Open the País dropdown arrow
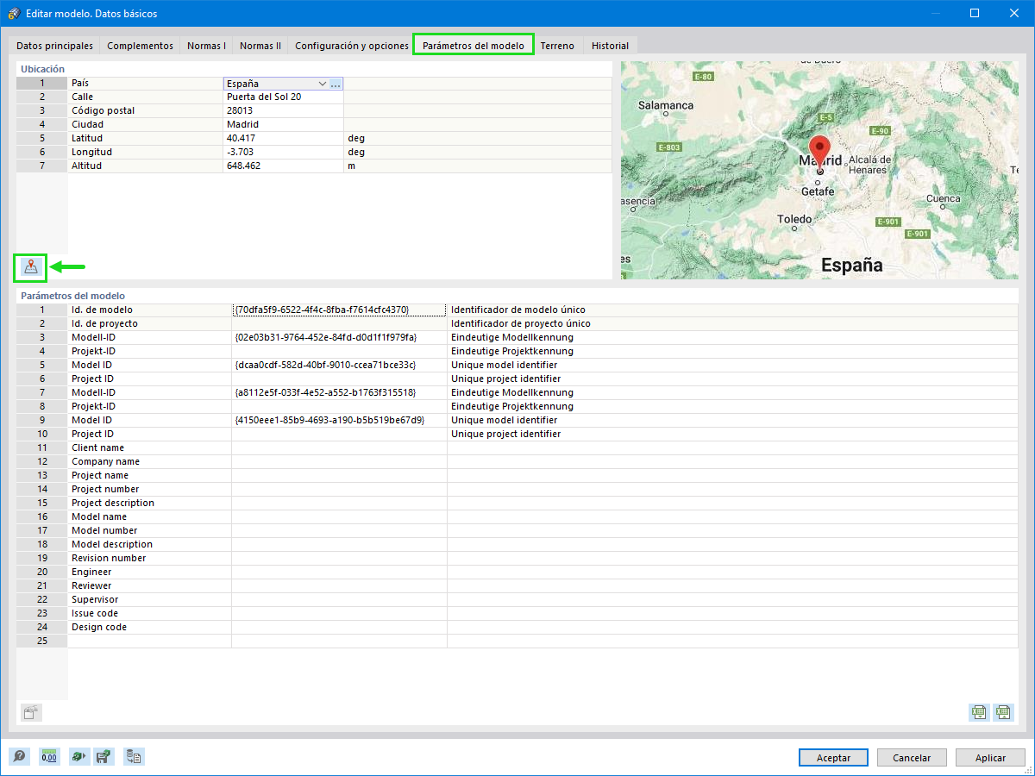The image size is (1035, 776). (323, 84)
